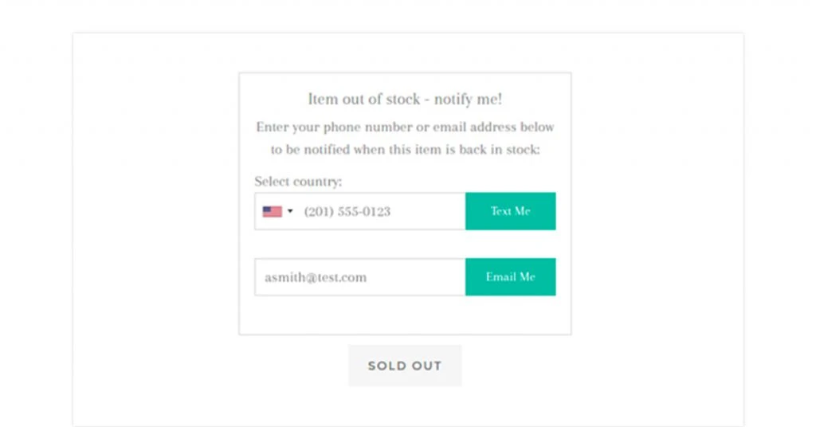Screen dimensions: 816x427
Task: Request an email alert with the green Email Me button
Action: [x=511, y=277]
